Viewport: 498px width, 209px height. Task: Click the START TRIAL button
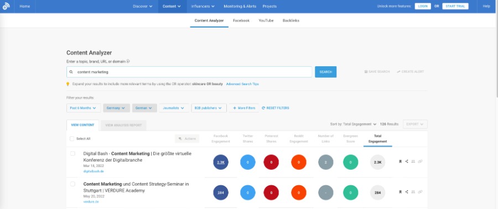point(455,6)
